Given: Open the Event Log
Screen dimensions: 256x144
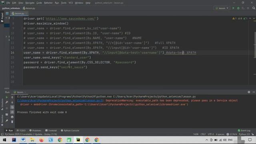Looking at the screenshot, I should point(244,130).
